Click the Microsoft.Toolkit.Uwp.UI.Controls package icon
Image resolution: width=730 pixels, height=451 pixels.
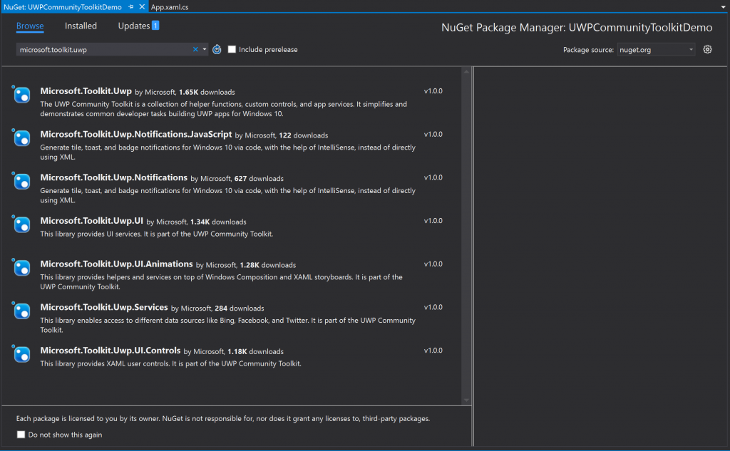21,354
